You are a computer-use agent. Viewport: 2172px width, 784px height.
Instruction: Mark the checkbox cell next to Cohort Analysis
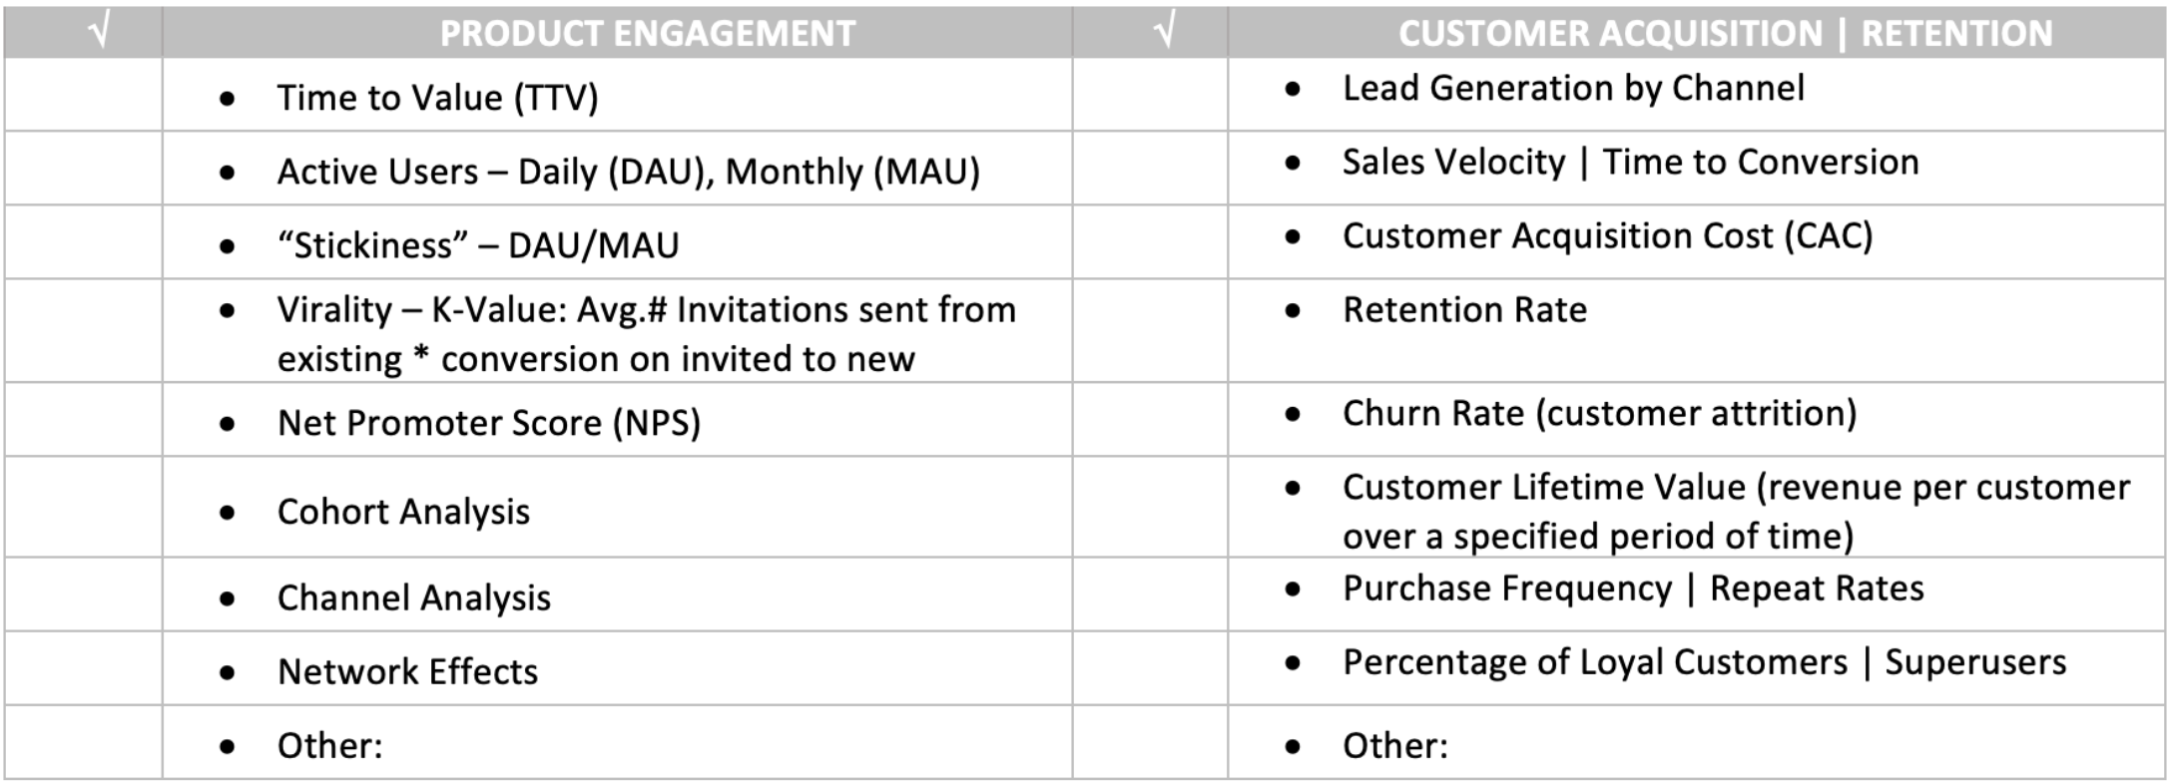[x=83, y=507]
